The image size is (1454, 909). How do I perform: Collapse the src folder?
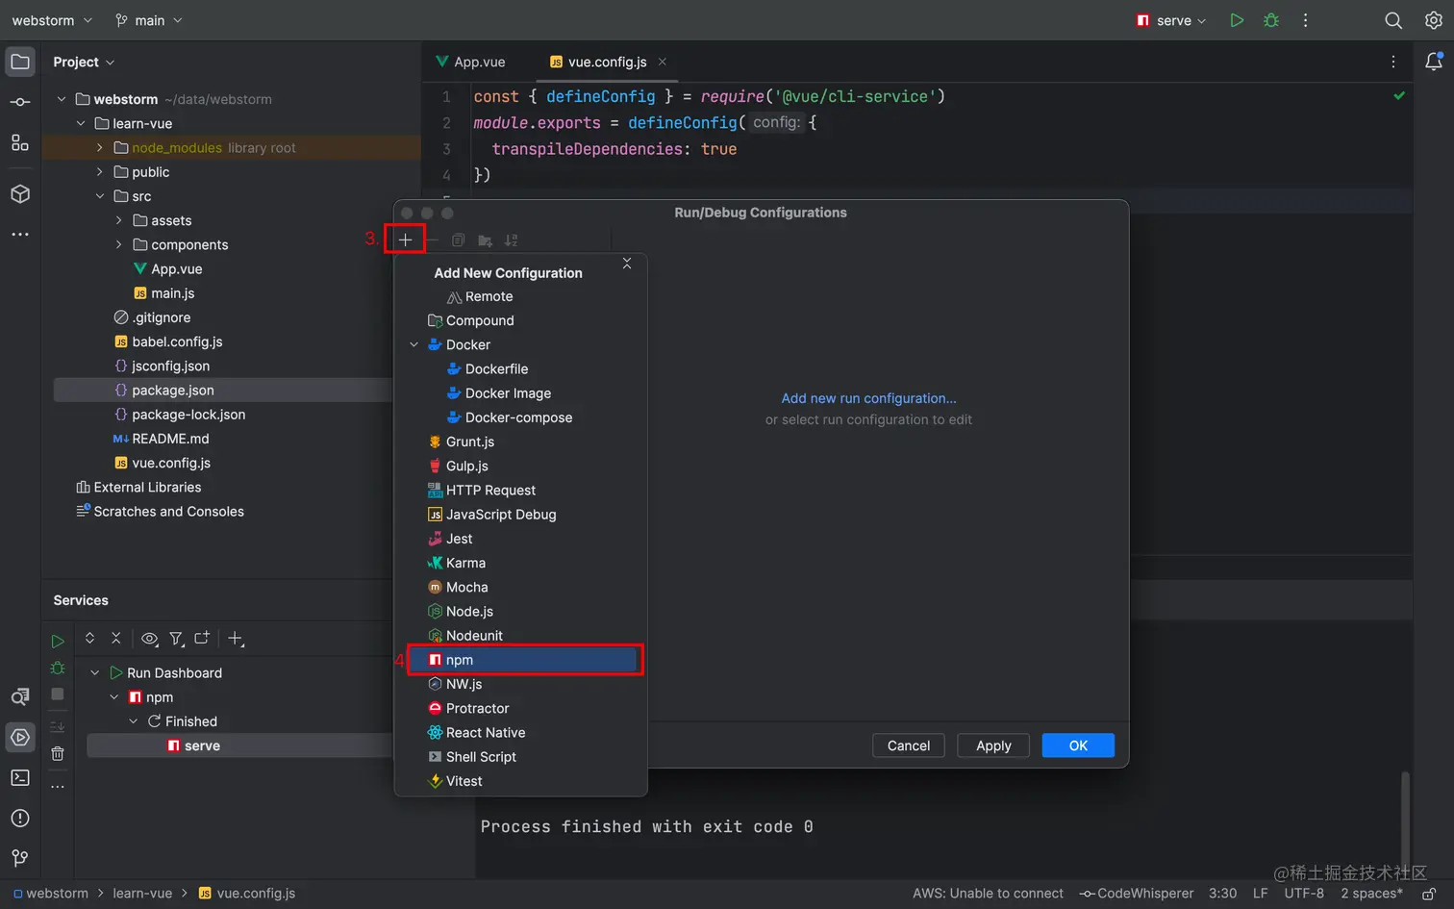coord(100,196)
